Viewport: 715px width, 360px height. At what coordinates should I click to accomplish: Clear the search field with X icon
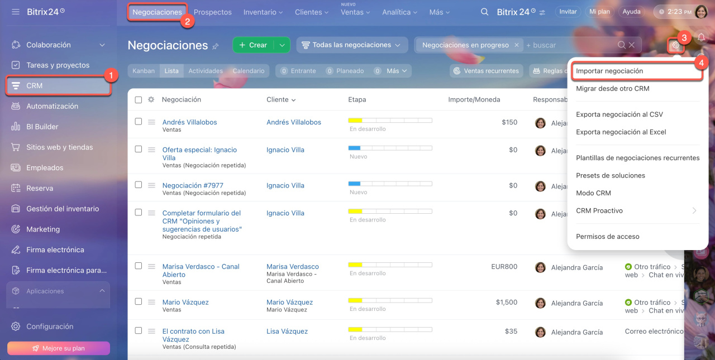[x=632, y=45]
